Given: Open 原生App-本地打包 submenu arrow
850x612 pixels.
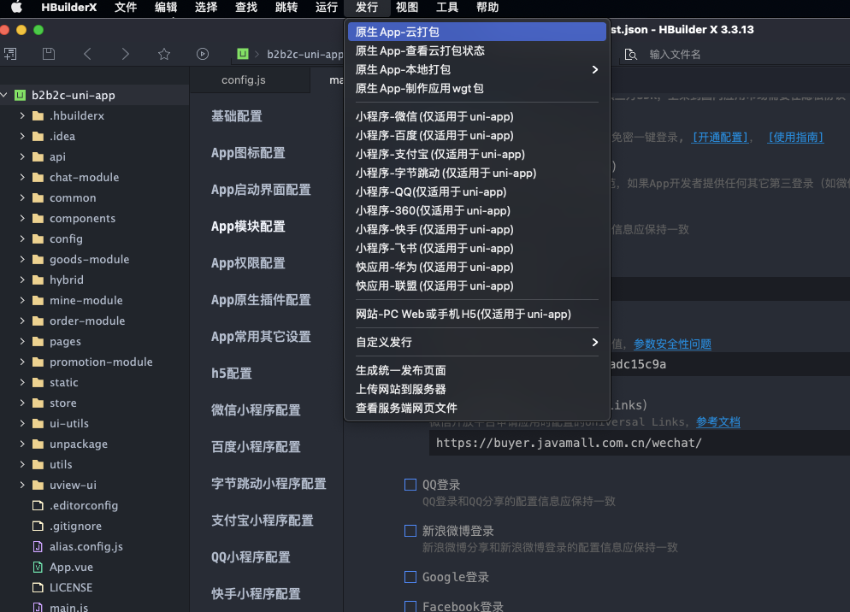Looking at the screenshot, I should click(x=594, y=69).
